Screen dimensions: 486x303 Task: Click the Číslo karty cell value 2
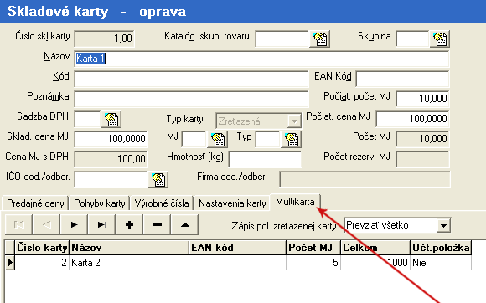[x=42, y=263]
